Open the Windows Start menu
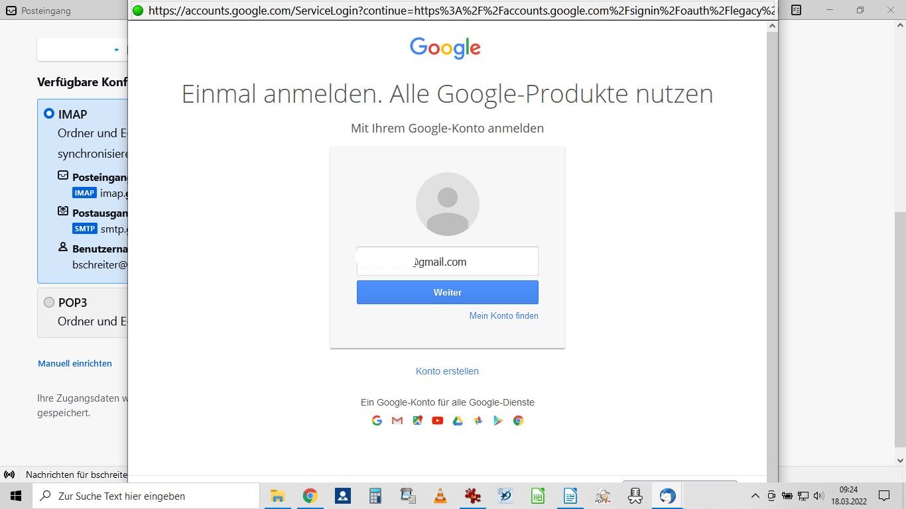Viewport: 906px width, 509px height. [x=16, y=496]
